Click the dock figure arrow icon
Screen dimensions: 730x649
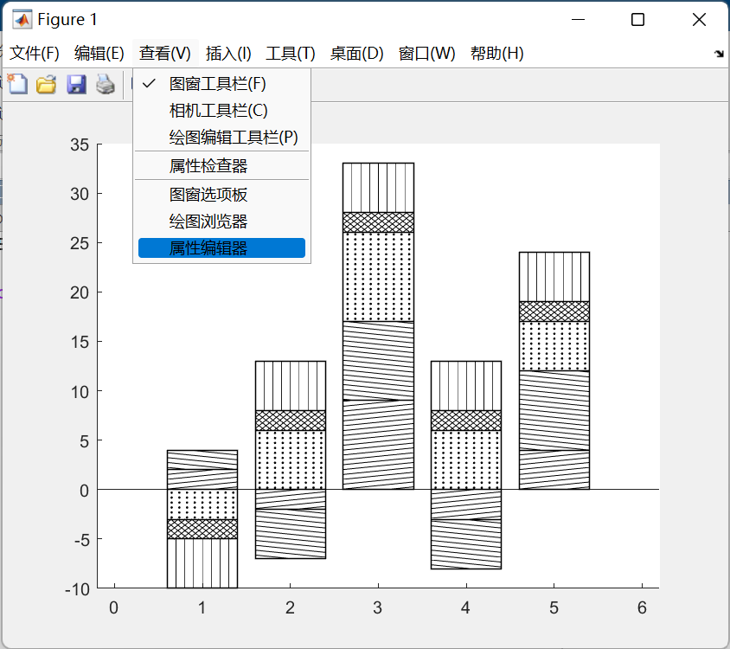click(x=719, y=54)
